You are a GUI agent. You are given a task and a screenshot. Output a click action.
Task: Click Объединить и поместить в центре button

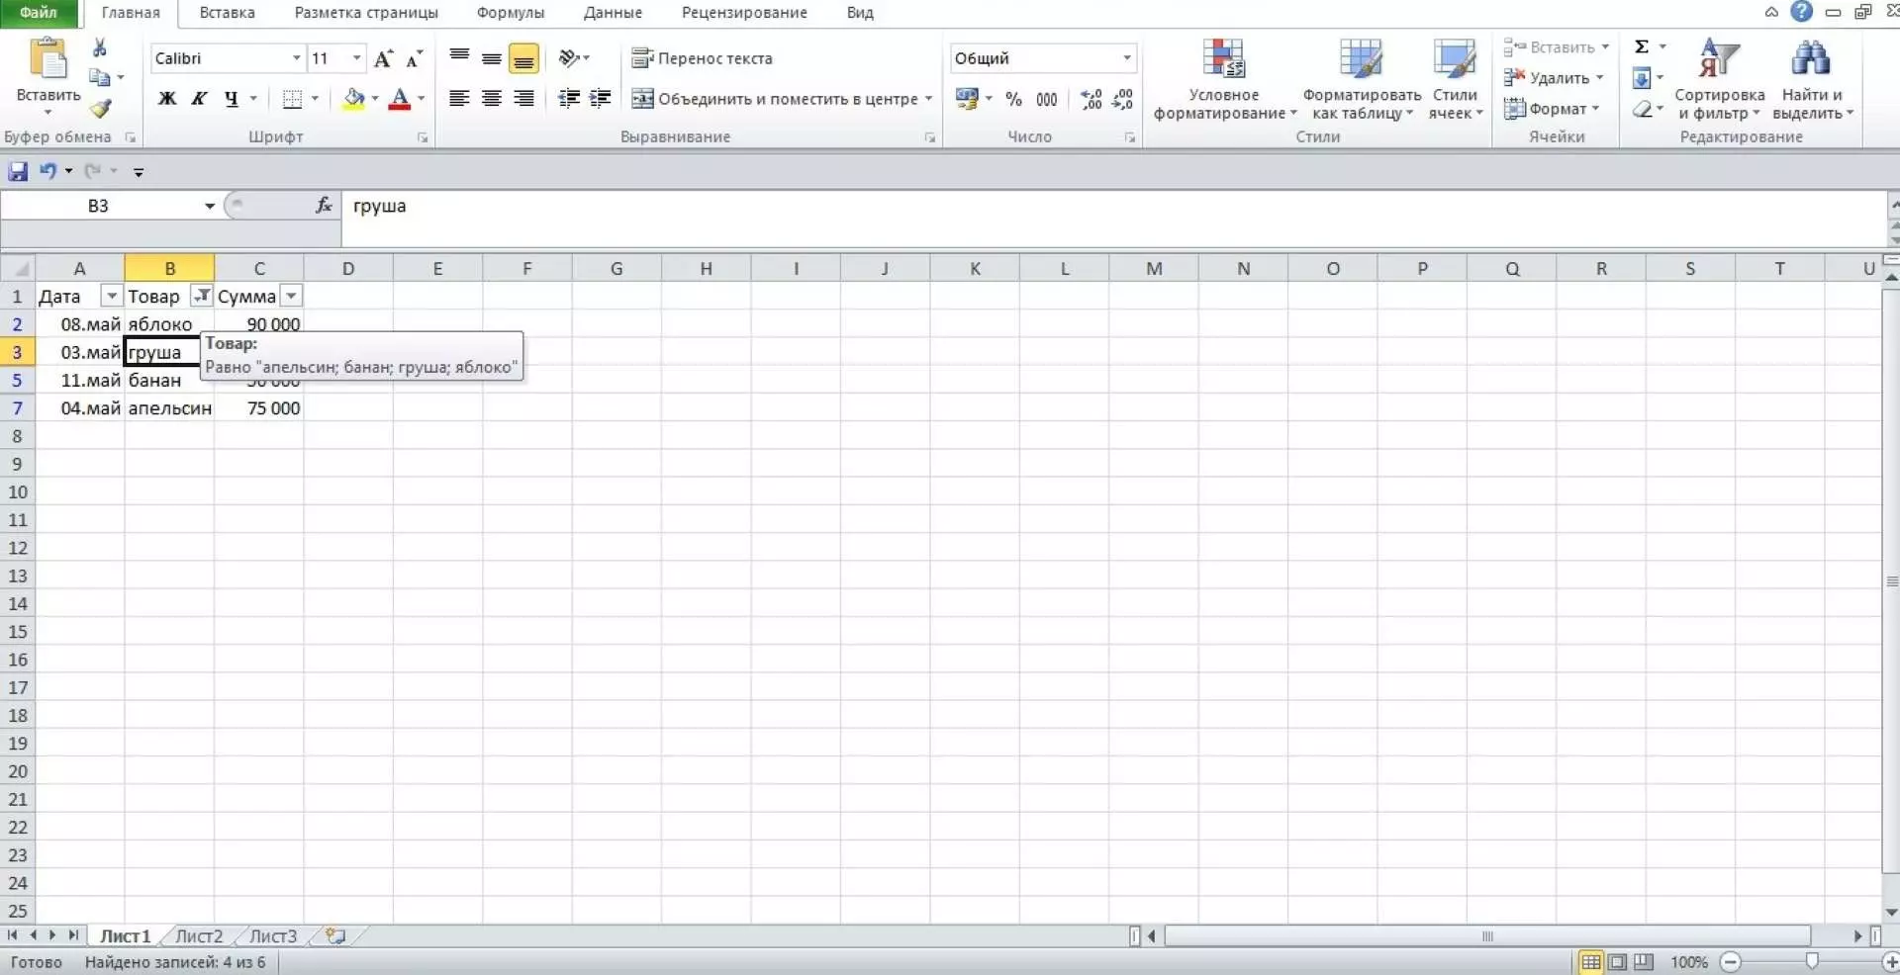coord(782,99)
